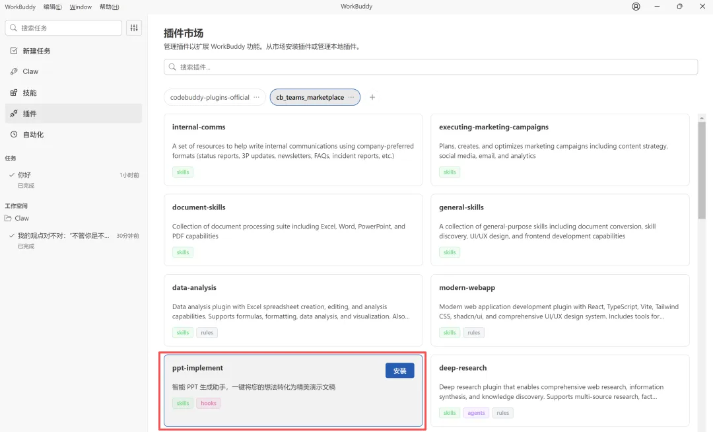Open the 编辑(E) menu

tap(53, 7)
